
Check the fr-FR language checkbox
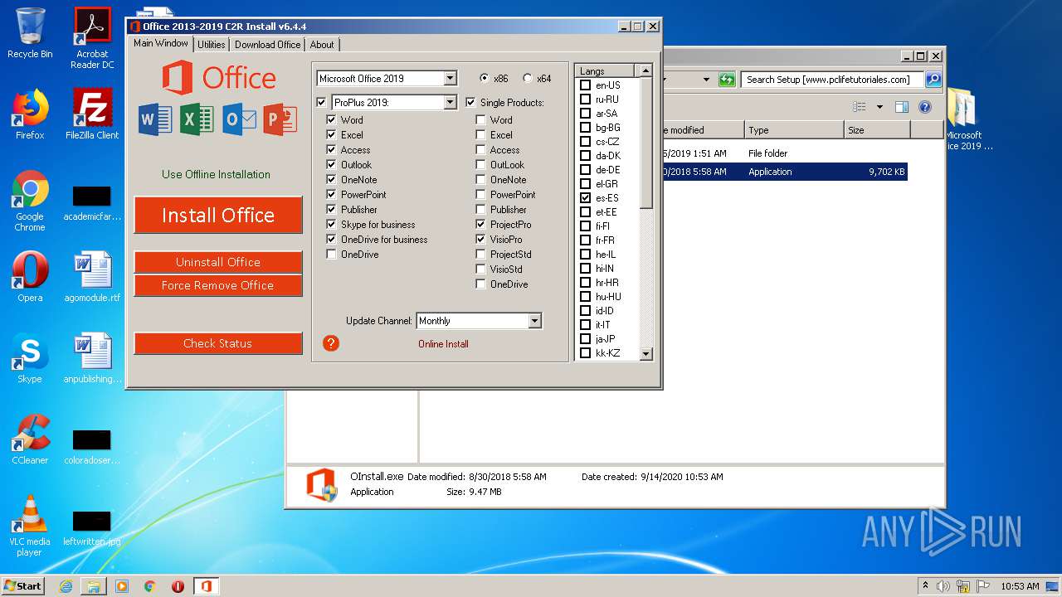pos(586,240)
